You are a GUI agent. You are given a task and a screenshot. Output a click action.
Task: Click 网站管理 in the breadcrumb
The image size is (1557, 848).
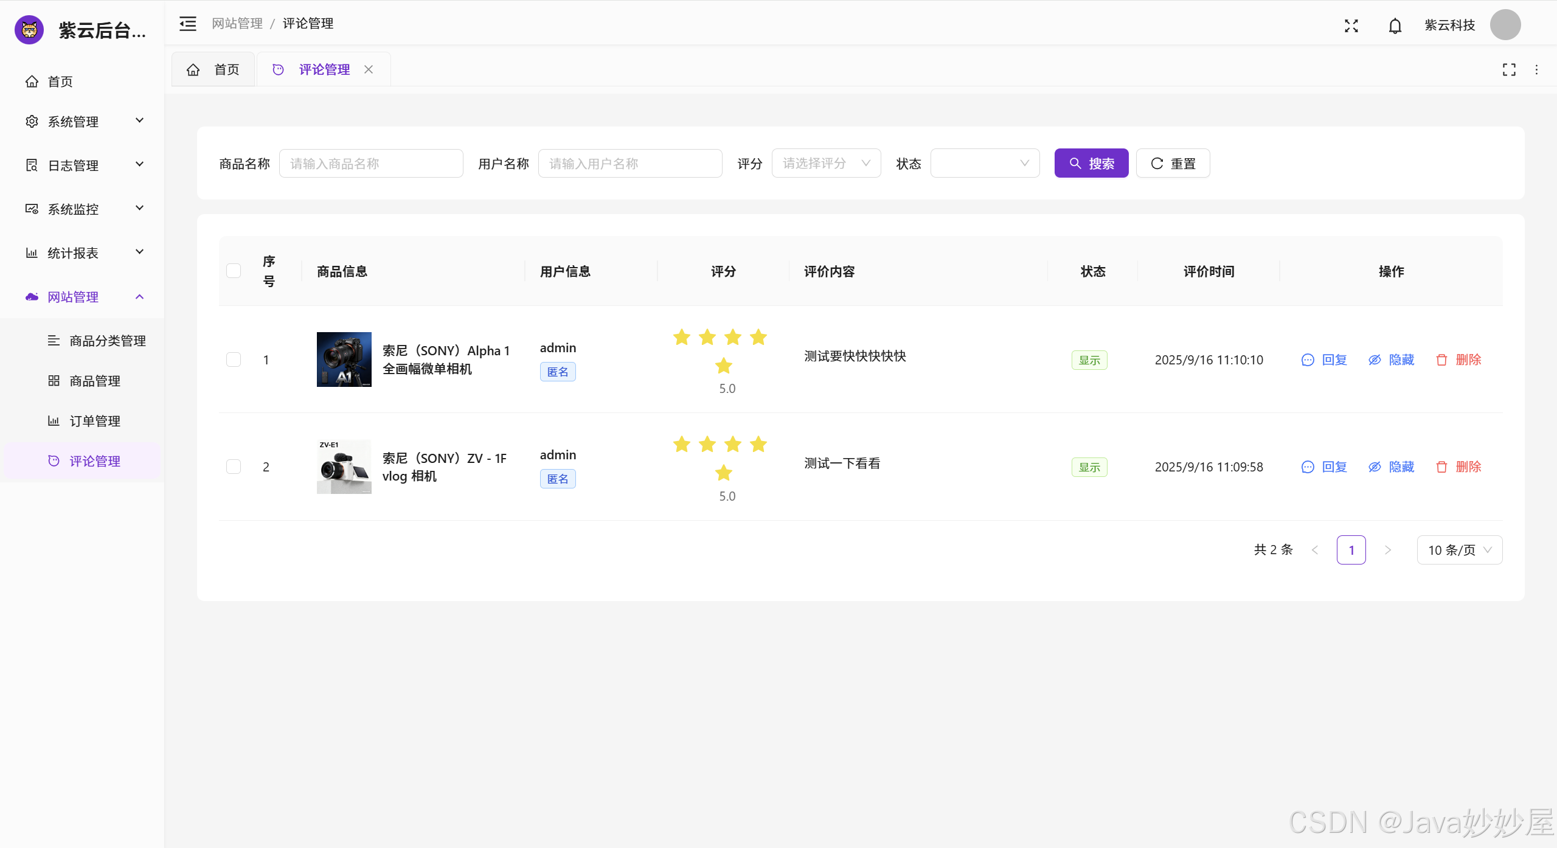(237, 24)
